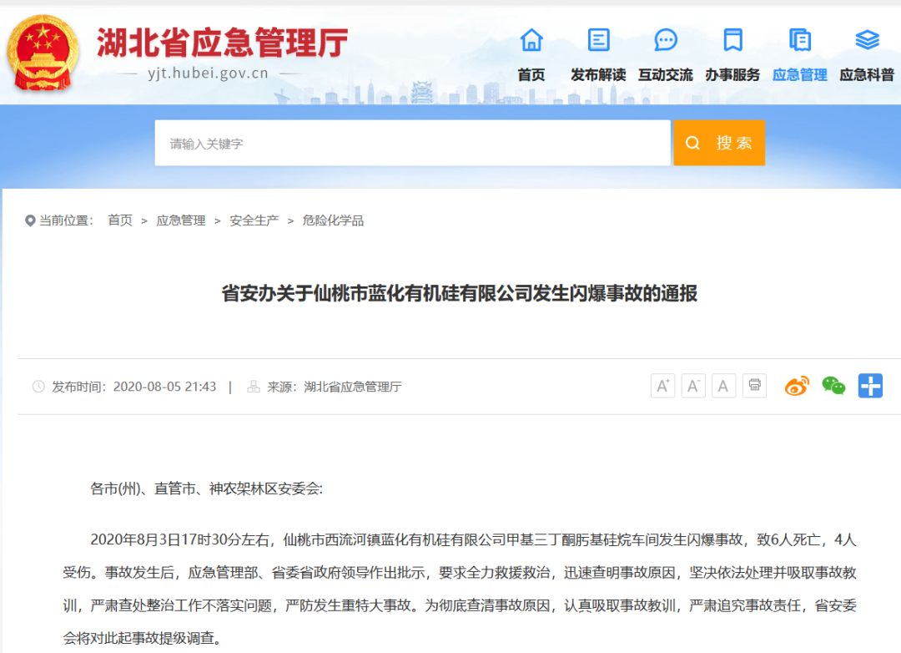Viewport: 901px width, 653px height.
Task: Open 应急管理 breadcrumb link
Action: (x=181, y=220)
